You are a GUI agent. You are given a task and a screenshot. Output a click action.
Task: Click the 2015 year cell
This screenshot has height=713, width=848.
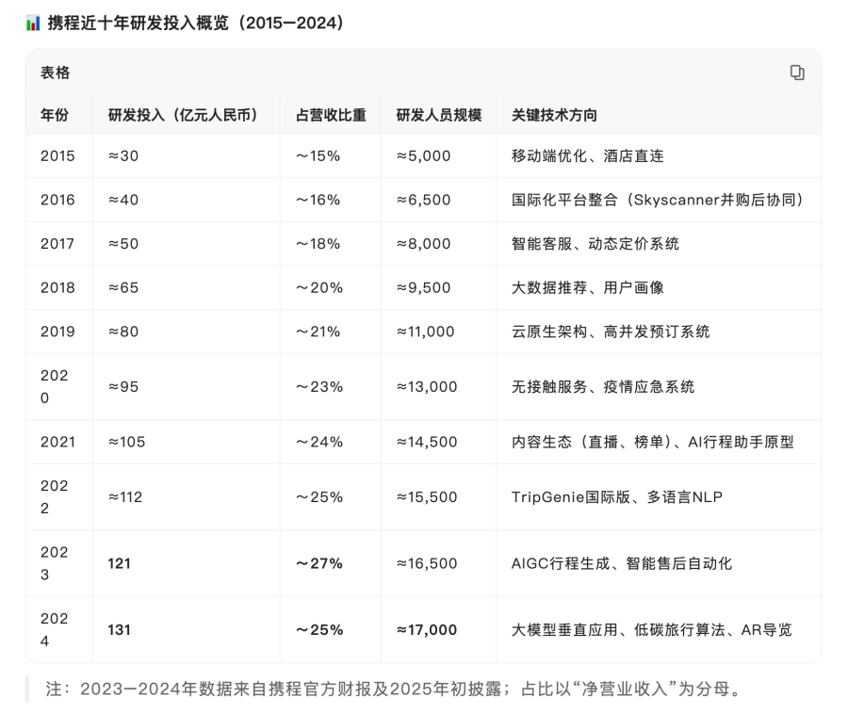point(57,156)
